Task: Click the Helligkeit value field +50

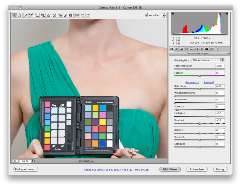Action: (x=220, y=113)
